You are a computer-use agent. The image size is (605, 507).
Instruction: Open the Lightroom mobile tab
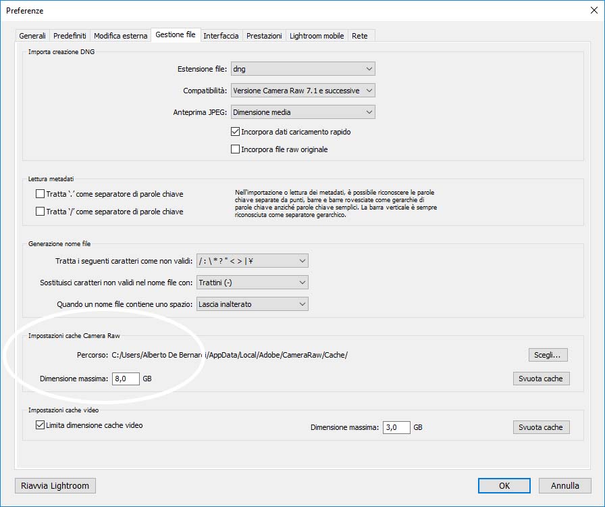tap(317, 36)
